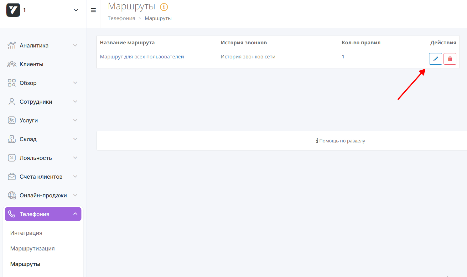The height and width of the screenshot is (277, 467).
Task: Click the company logo icon
Action: click(13, 10)
